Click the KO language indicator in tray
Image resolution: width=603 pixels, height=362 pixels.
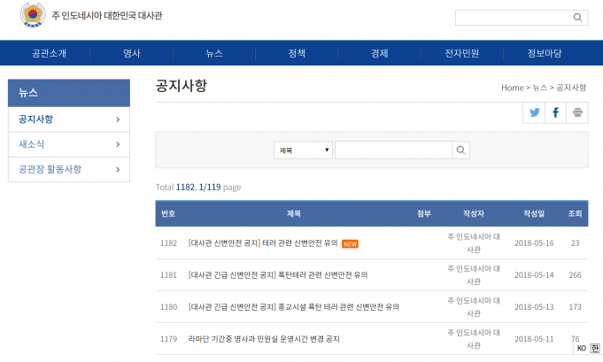click(581, 347)
